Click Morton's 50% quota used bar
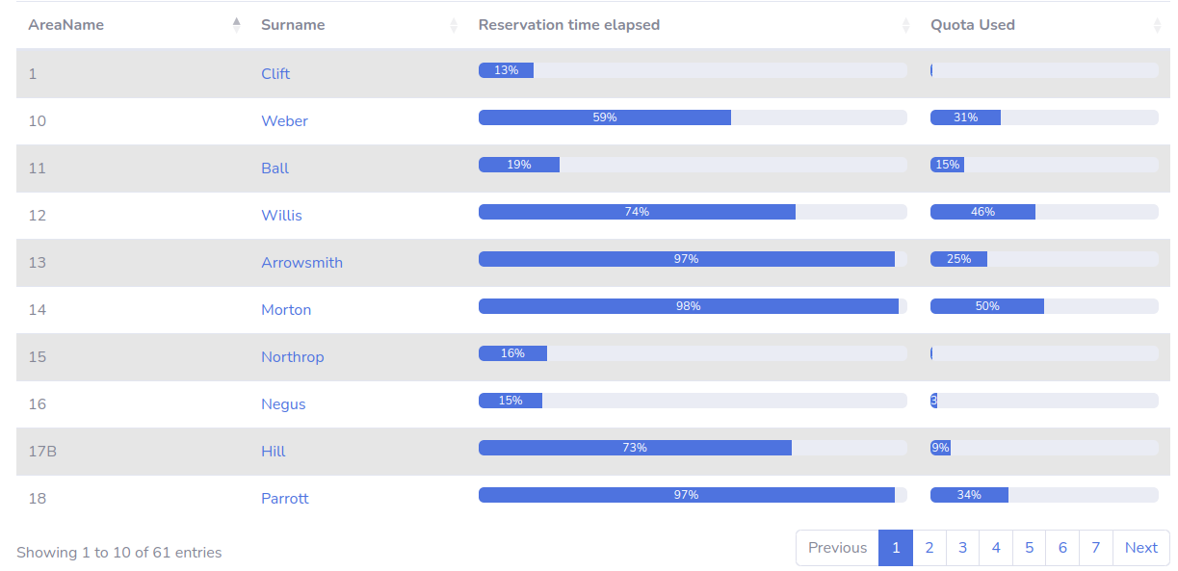The image size is (1178, 571). click(x=987, y=306)
